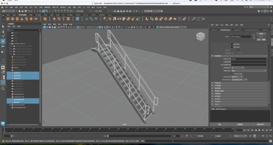Toggle the first unchecked checkbox above mesh controls section

(232, 44)
